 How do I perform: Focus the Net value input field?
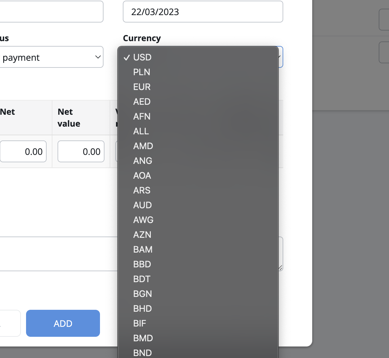pos(81,151)
